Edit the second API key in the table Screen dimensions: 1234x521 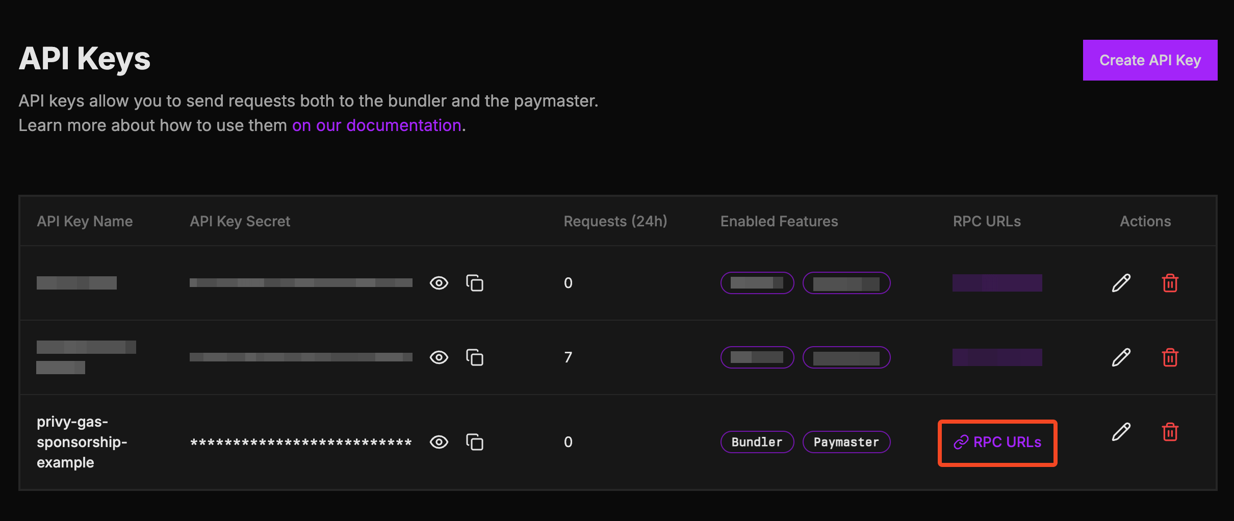click(1121, 357)
